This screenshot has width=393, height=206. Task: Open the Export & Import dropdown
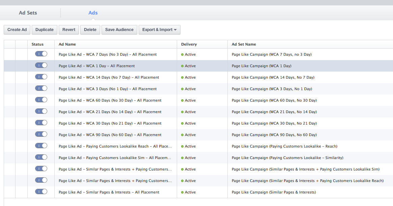pos(159,30)
